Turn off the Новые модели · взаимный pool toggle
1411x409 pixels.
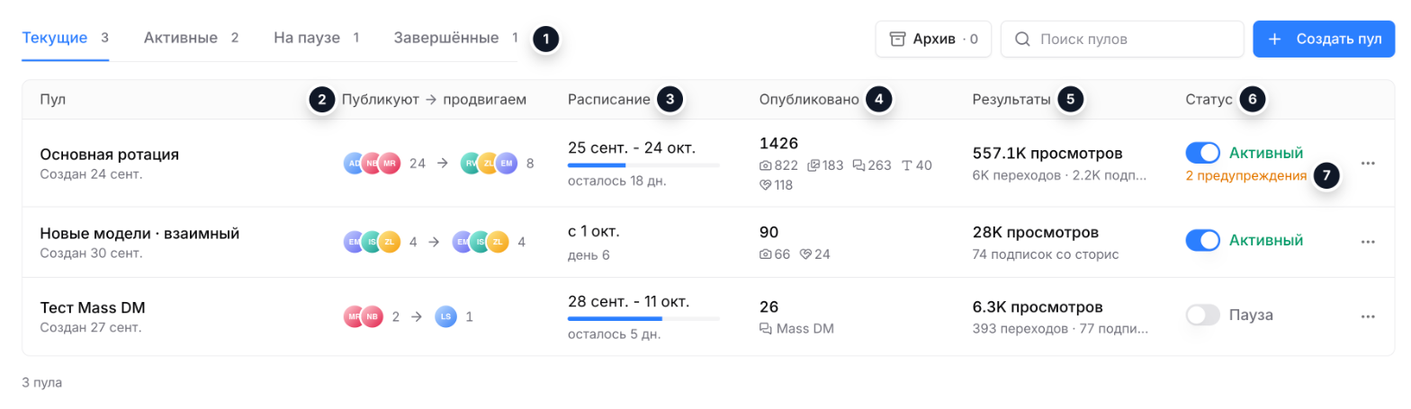pyautogui.click(x=1203, y=240)
